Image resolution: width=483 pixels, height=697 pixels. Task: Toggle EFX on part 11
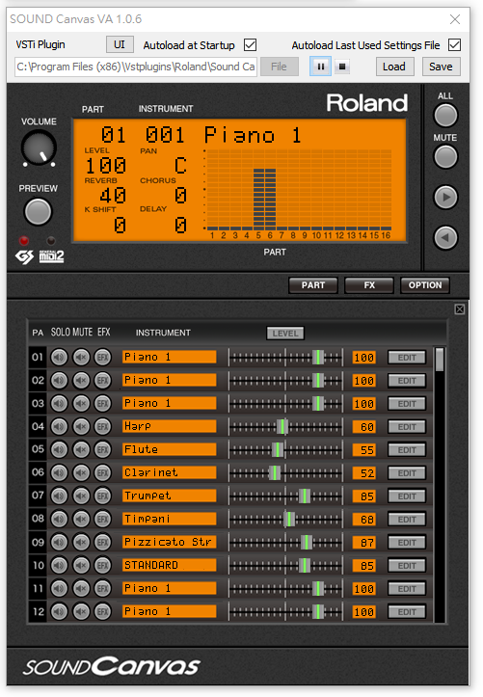point(102,588)
